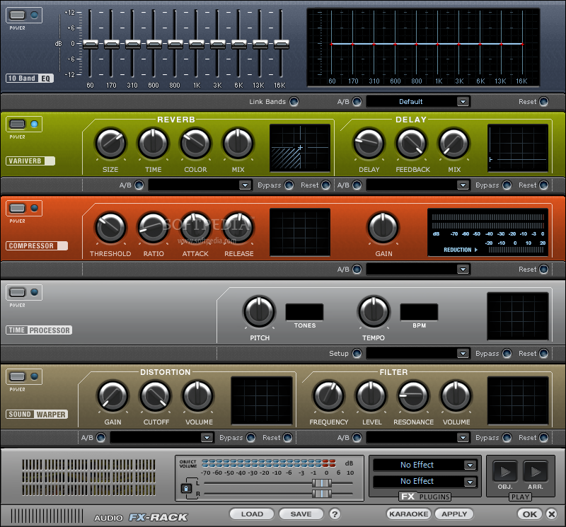Click the Distortion GAIN knob

click(x=113, y=396)
